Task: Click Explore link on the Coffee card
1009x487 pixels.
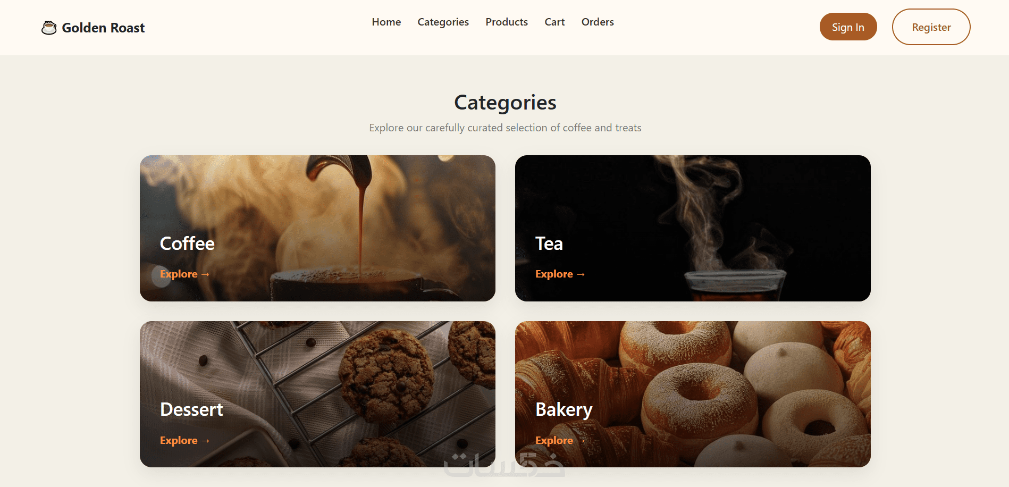Action: click(x=185, y=274)
